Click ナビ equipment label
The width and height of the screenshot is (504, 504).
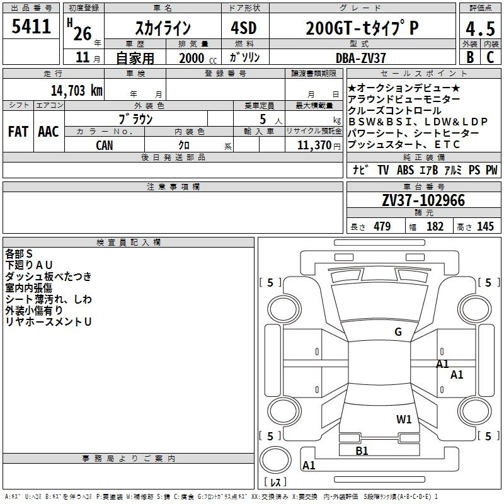pyautogui.click(x=360, y=169)
